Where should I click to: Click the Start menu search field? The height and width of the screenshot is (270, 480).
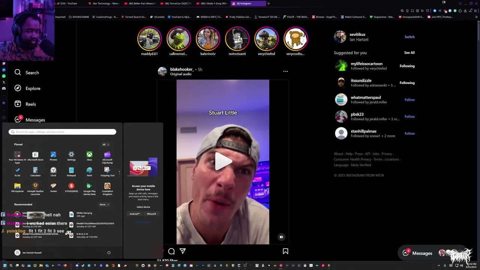62,132
